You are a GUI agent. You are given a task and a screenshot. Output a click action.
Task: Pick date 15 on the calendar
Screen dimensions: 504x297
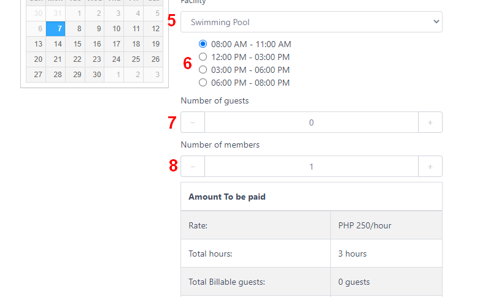77,44
